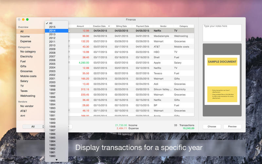Image resolution: width=262 pixels, height=164 pixels.
Task: Click the 165.20 Walmart Gifts amount
Action: 85,79
